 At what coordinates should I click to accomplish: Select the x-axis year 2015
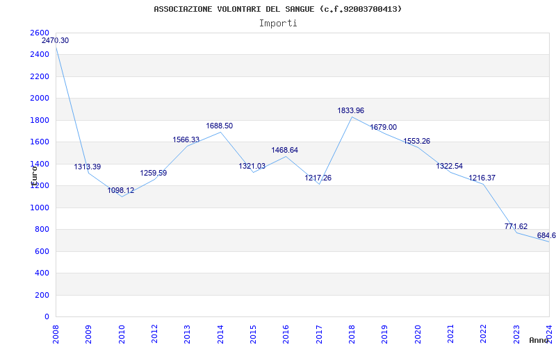[253, 335]
